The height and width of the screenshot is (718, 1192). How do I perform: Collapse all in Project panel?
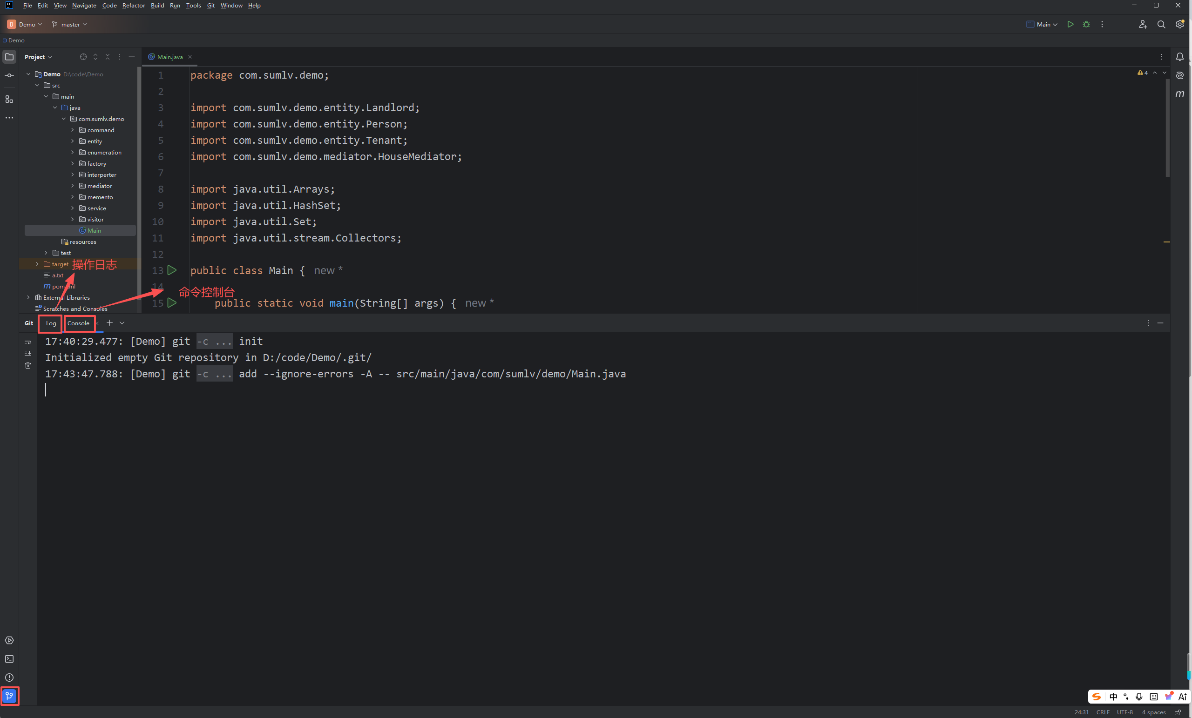click(108, 57)
